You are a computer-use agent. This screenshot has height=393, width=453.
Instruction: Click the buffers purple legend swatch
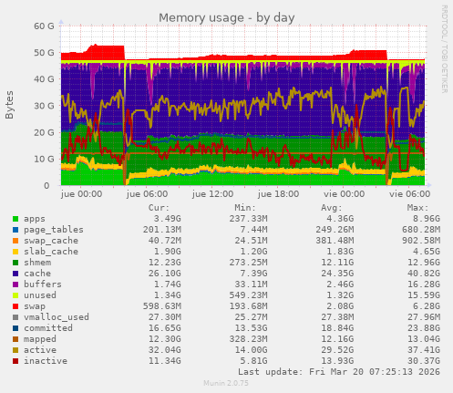tap(15, 284)
